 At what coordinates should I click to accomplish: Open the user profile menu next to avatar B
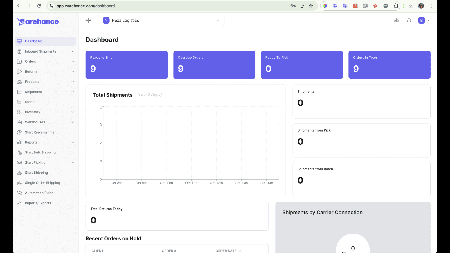pyautogui.click(x=428, y=20)
